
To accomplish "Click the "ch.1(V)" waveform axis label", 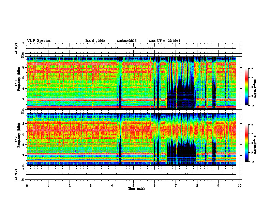I will coord(16,48).
